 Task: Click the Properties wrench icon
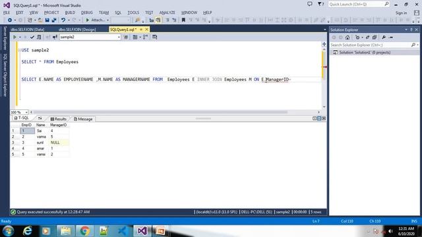click(x=384, y=38)
